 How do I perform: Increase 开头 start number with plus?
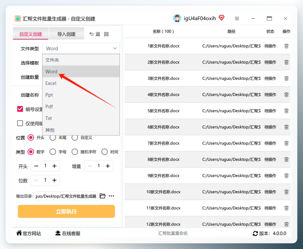tap(55, 166)
